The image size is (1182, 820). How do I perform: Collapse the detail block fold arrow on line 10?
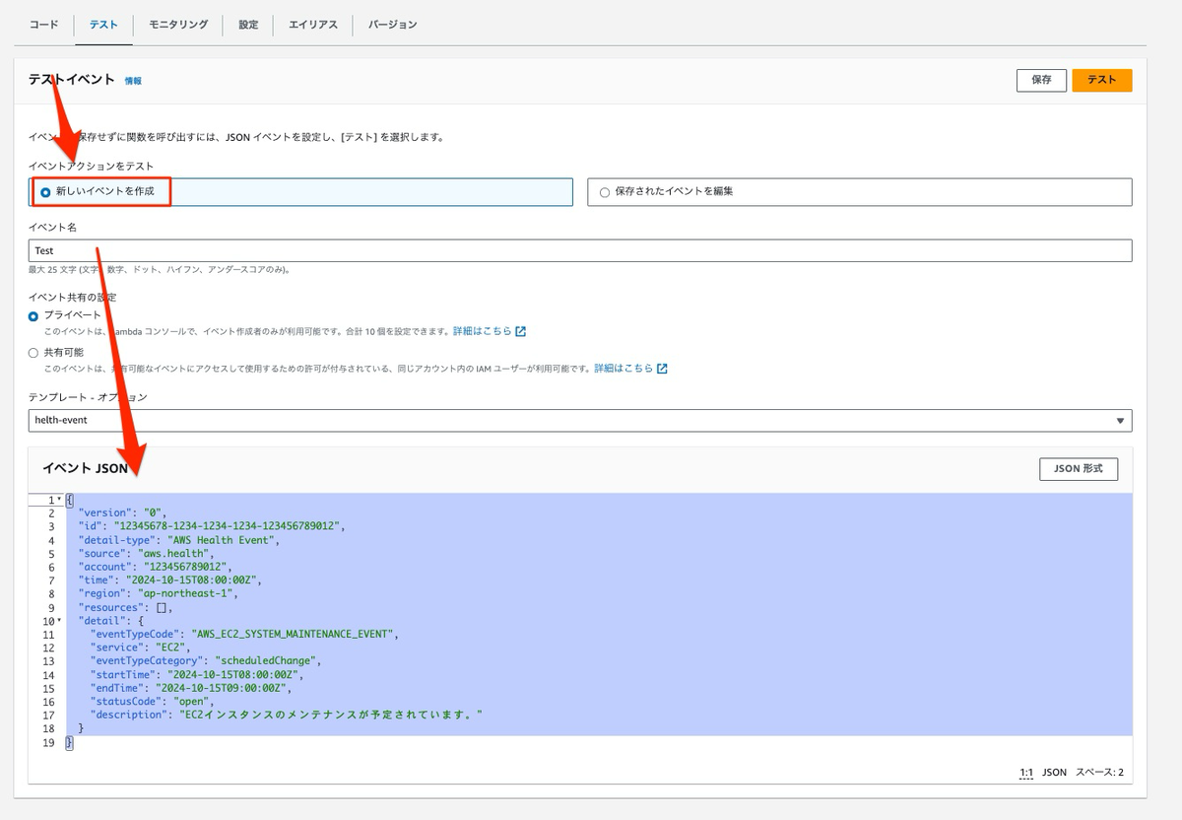pyautogui.click(x=59, y=620)
